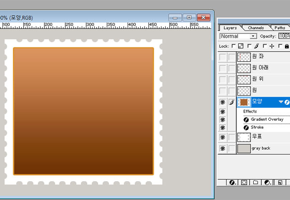Click the Stroke effect icon
The width and height of the screenshot is (290, 200).
click(x=246, y=128)
